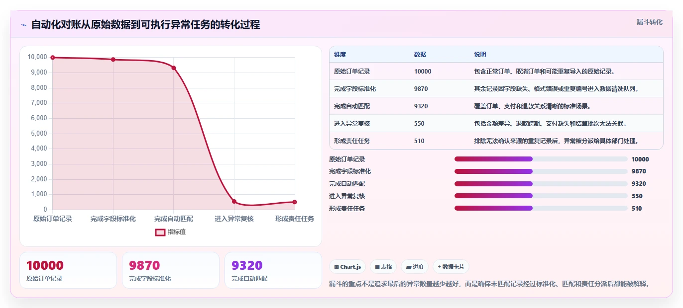The height and width of the screenshot is (308, 683).
Task: Click the description starting 包含正常订单
Action: (x=545, y=72)
